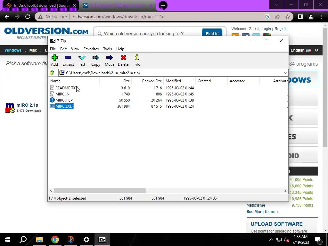
Task: Open Settings gear on taskbar
Action: click(86, 240)
